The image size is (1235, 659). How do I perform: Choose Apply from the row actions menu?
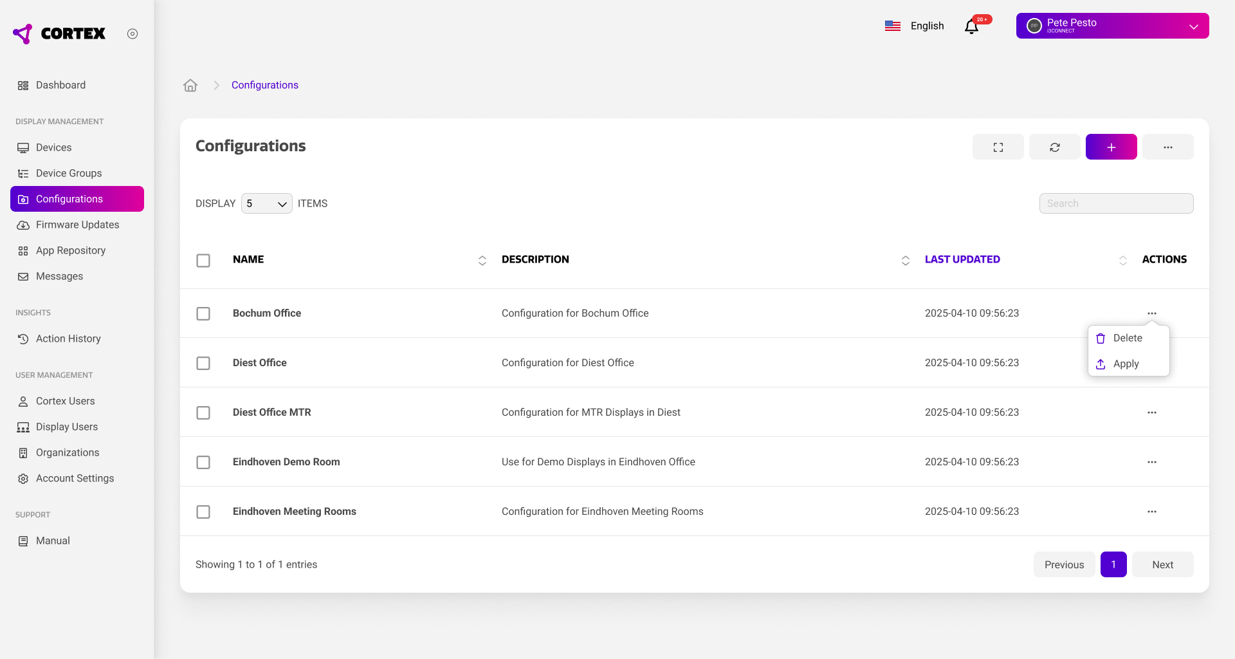1126,364
